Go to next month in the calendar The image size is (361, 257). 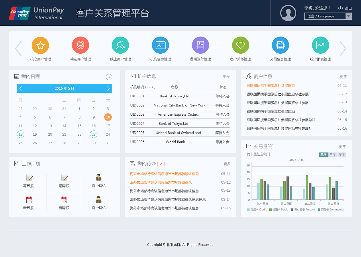(x=108, y=88)
